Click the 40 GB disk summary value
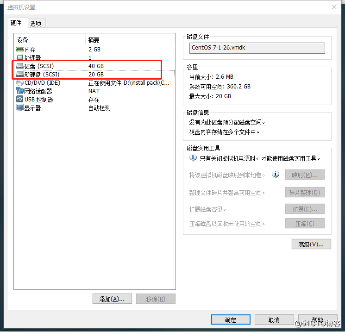 click(x=96, y=66)
